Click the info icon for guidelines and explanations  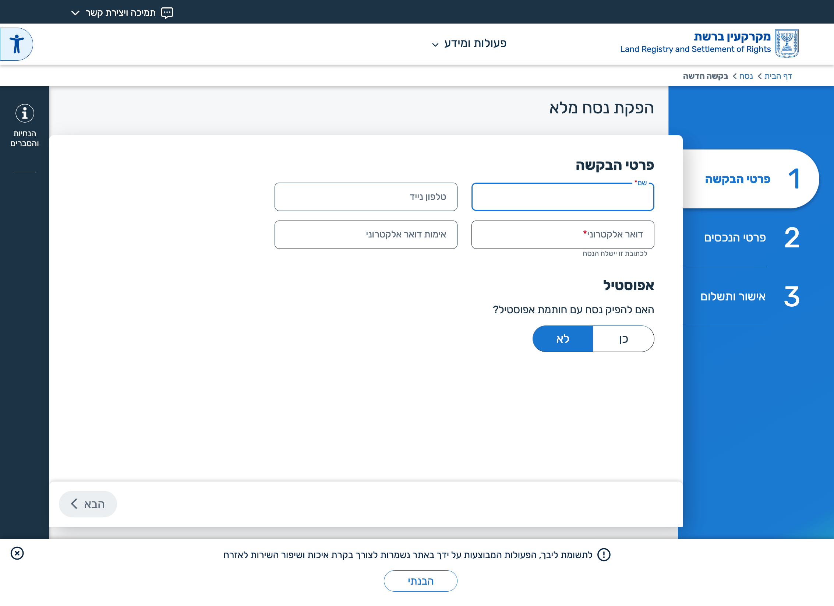[x=25, y=113]
